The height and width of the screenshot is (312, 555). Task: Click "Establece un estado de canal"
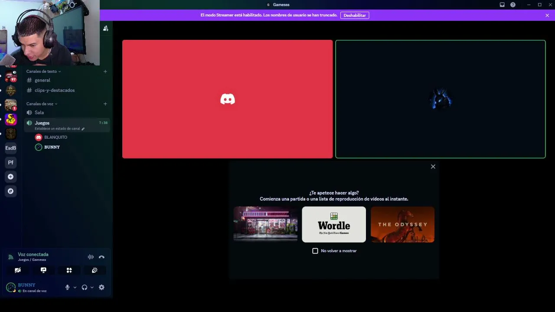[x=57, y=129]
